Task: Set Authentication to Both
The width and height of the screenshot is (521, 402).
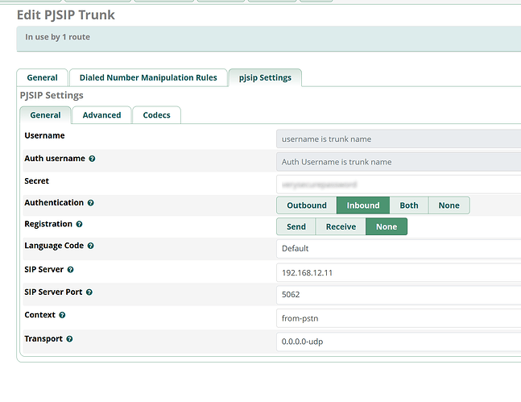Action: (x=409, y=205)
